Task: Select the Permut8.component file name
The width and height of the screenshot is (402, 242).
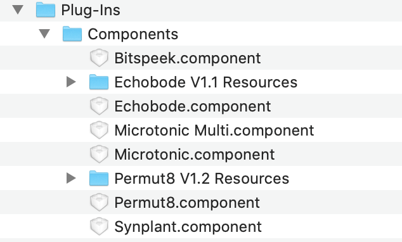Action: click(x=187, y=203)
